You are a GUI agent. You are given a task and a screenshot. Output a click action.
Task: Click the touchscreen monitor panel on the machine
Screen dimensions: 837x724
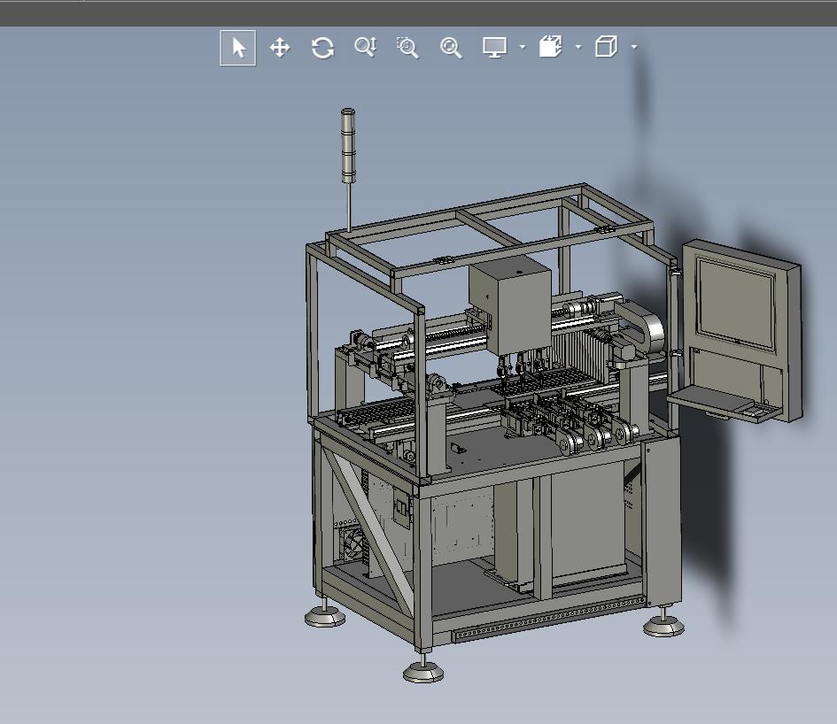click(x=735, y=304)
